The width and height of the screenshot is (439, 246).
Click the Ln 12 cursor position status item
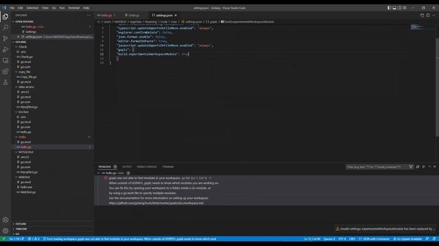(x=312, y=239)
